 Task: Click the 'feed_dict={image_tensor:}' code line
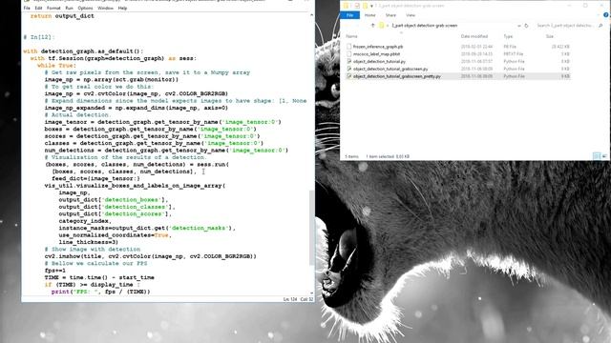coord(95,178)
